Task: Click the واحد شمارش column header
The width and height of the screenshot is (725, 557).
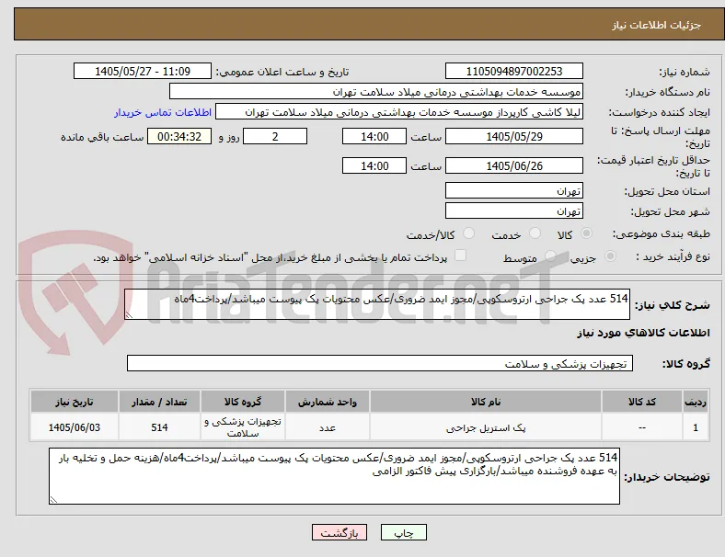Action: coord(328,402)
